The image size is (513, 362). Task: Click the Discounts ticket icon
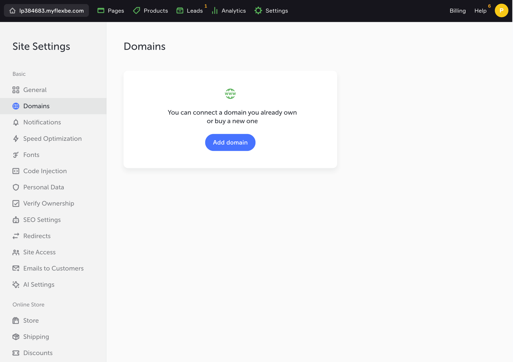16,353
